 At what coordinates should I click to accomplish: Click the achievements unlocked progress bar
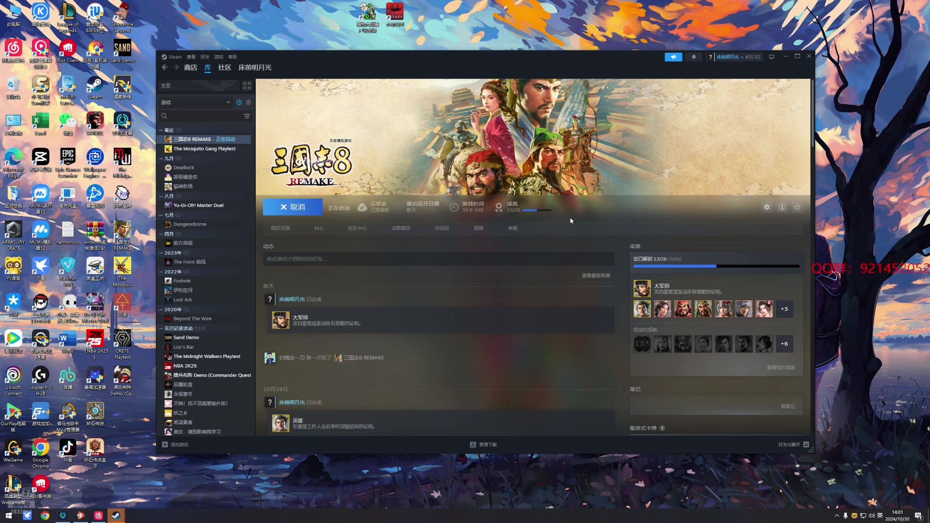(x=716, y=266)
